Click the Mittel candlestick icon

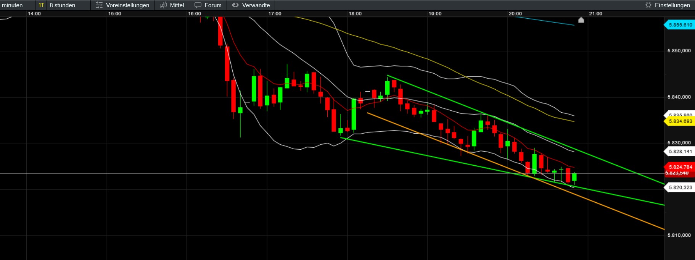pos(163,5)
